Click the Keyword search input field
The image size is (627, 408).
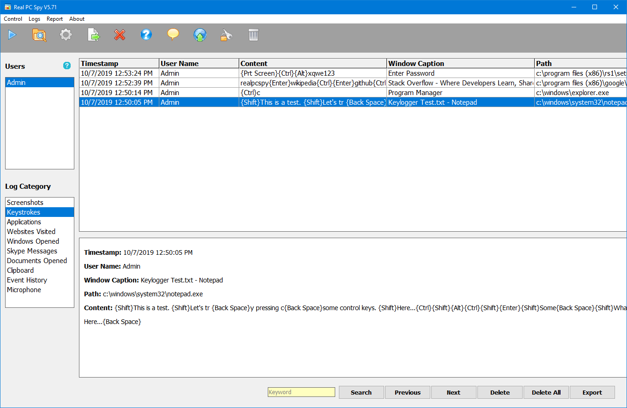301,392
